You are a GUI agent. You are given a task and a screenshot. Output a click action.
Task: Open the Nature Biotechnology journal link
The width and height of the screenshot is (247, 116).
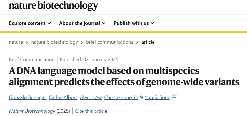[x=32, y=111]
